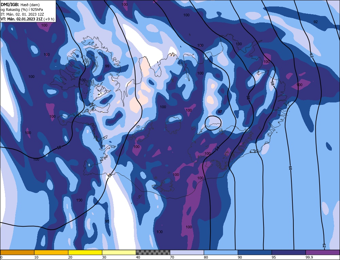The image size is (340, 260).
Task: Click the '58' contour line label
Action: pyautogui.click(x=272, y=83)
